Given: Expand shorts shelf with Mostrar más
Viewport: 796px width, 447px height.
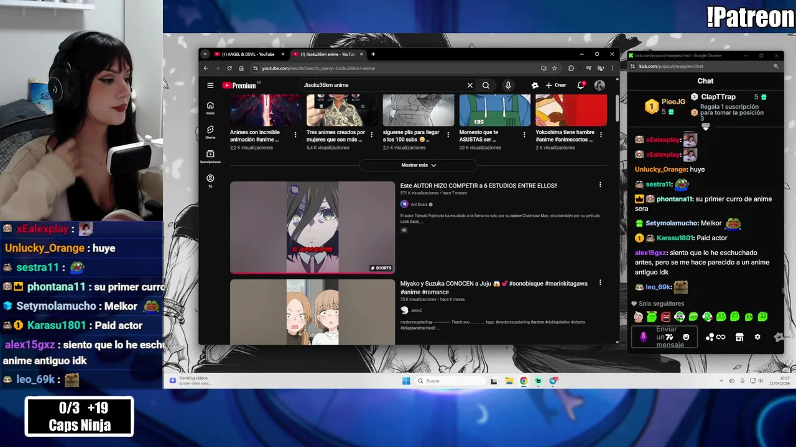Looking at the screenshot, I should (419, 165).
